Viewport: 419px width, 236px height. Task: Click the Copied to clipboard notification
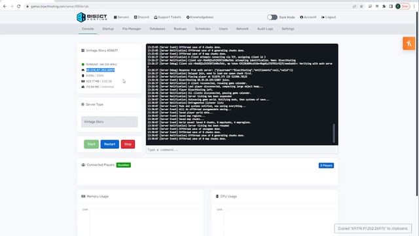tap(373, 229)
